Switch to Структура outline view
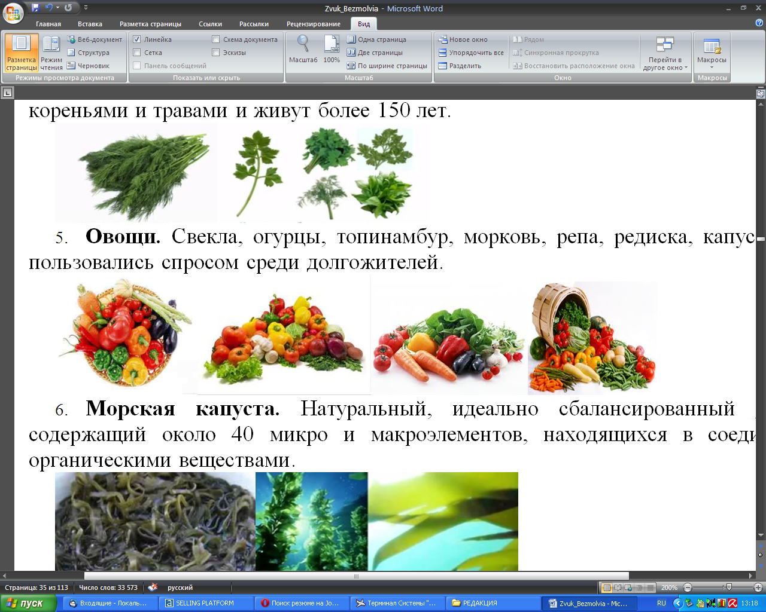 [89, 53]
